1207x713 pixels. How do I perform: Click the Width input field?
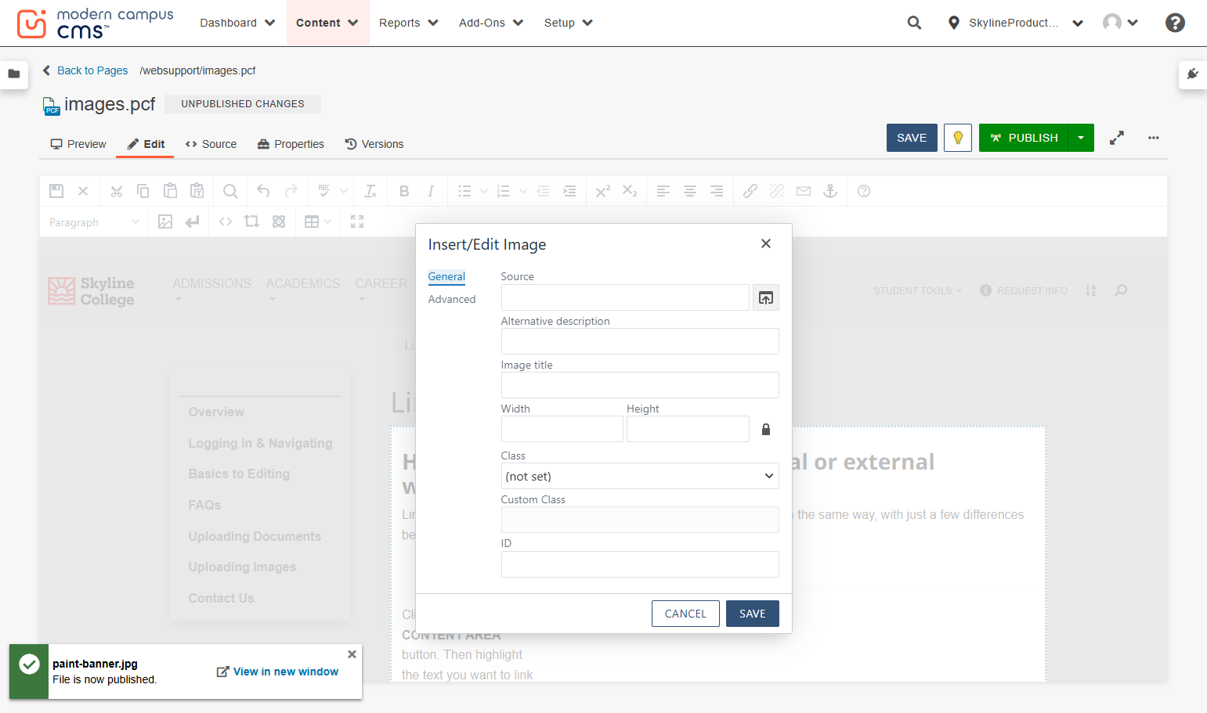point(562,429)
